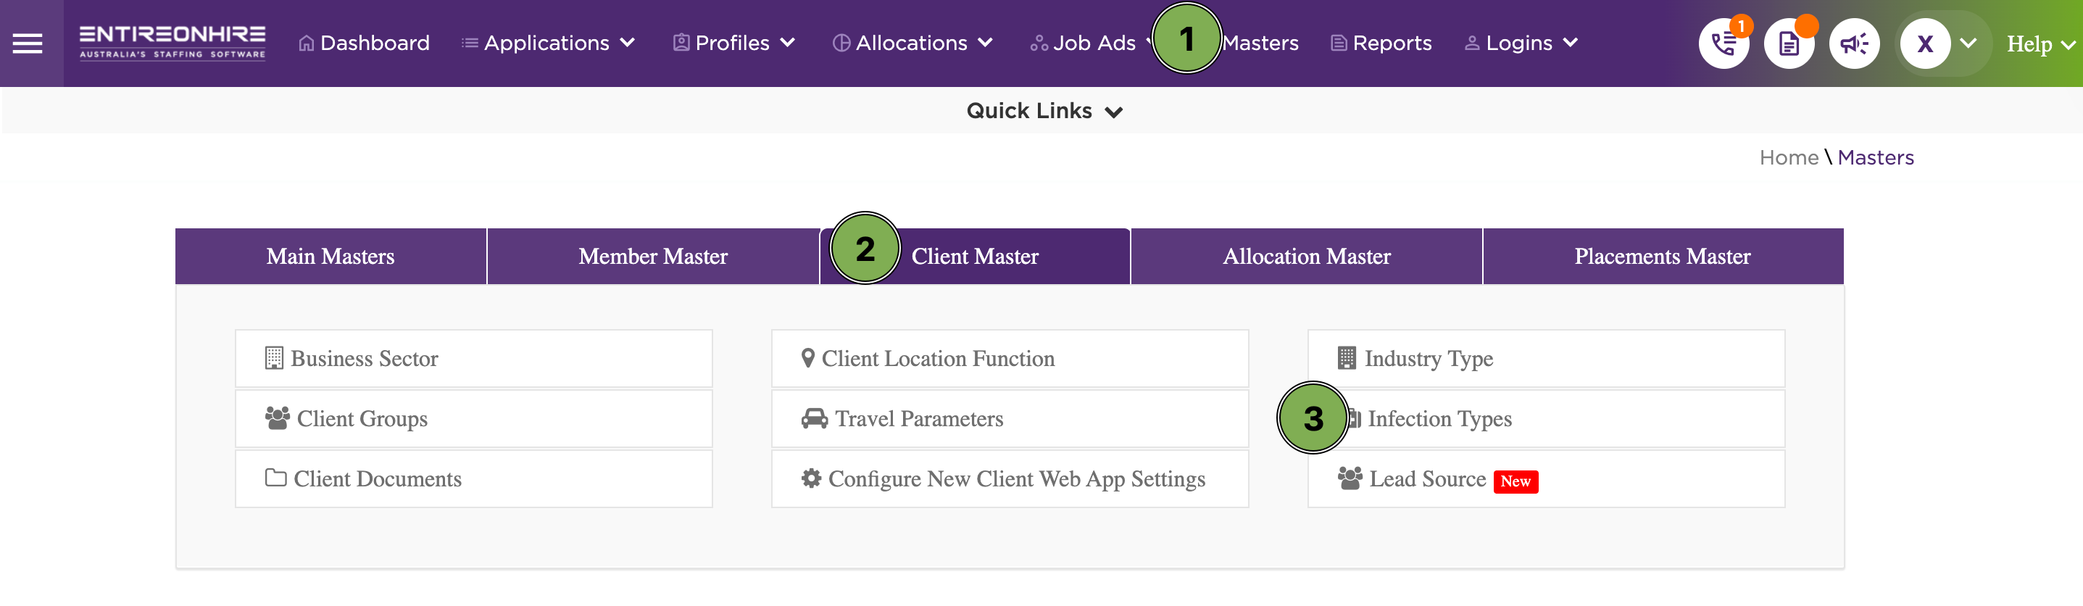This screenshot has width=2083, height=606.
Task: Expand the Profiles menu chevron
Action: coord(788,43)
